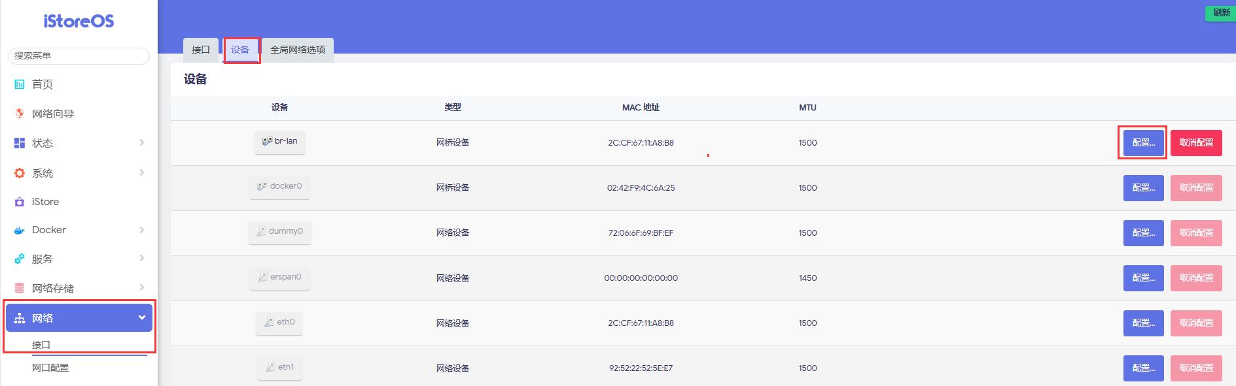The width and height of the screenshot is (1236, 386).
Task: Click the Network Wizard icon
Action: tap(20, 114)
